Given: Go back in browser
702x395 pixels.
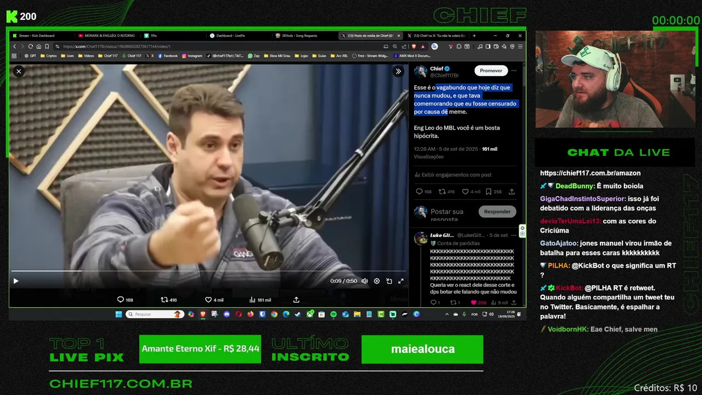Looking at the screenshot, I should click(15, 47).
